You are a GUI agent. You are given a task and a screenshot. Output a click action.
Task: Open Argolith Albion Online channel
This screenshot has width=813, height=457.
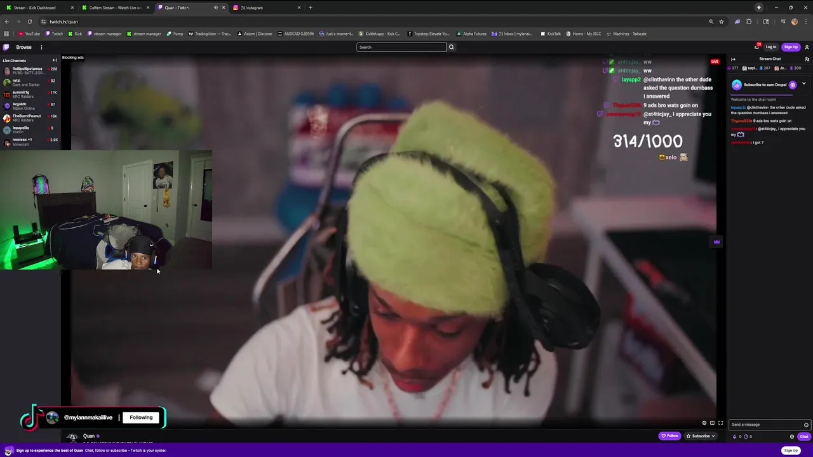(30, 106)
